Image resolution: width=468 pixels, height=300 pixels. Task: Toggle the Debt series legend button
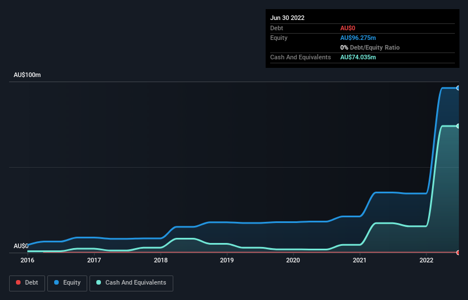(x=27, y=283)
